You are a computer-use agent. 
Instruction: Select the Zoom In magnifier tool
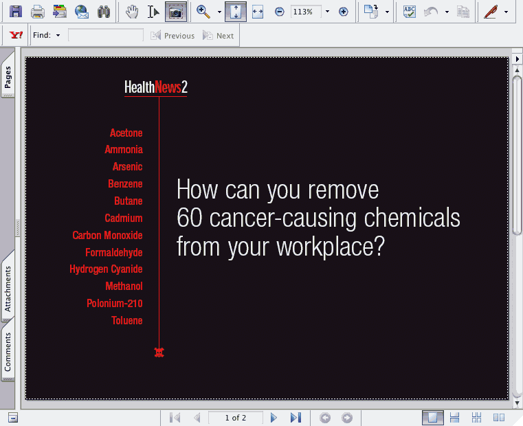coord(203,12)
